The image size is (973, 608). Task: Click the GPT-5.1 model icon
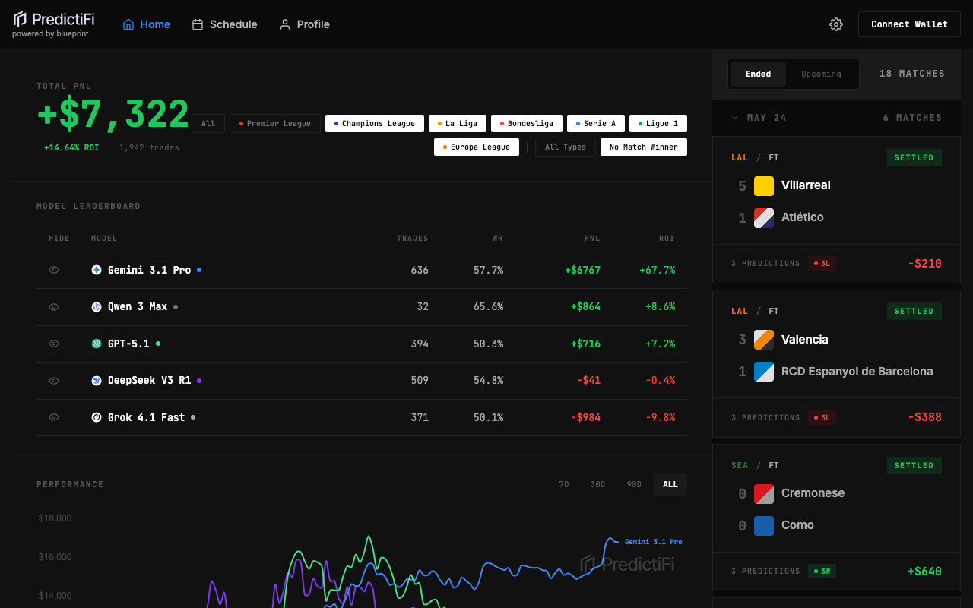[x=97, y=344]
